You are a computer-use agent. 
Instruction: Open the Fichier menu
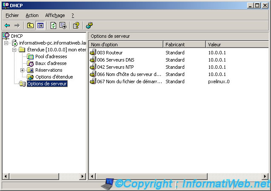[x=12, y=15]
